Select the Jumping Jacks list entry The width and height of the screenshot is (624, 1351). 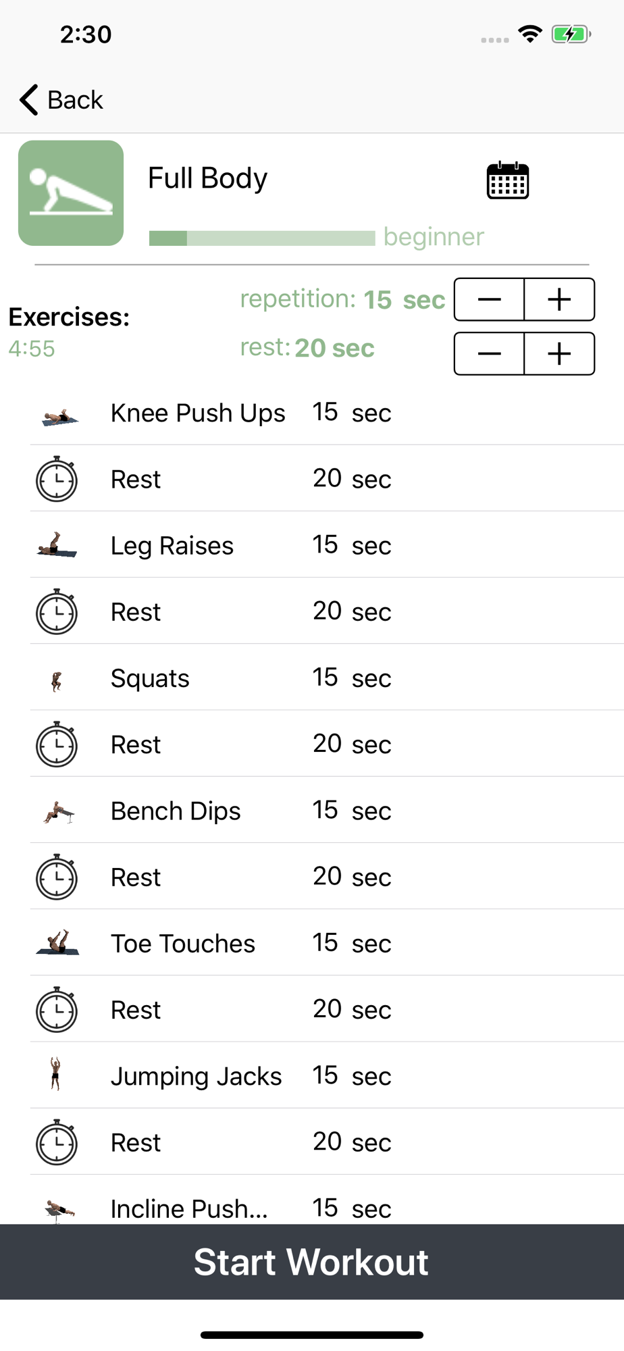[327, 1075]
